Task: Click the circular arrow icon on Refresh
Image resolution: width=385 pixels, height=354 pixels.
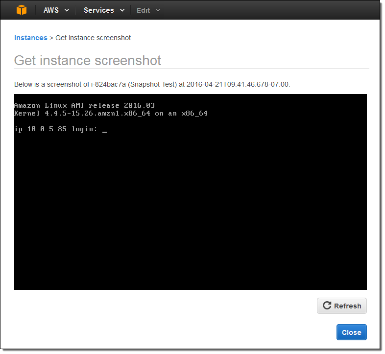Action: pos(327,306)
